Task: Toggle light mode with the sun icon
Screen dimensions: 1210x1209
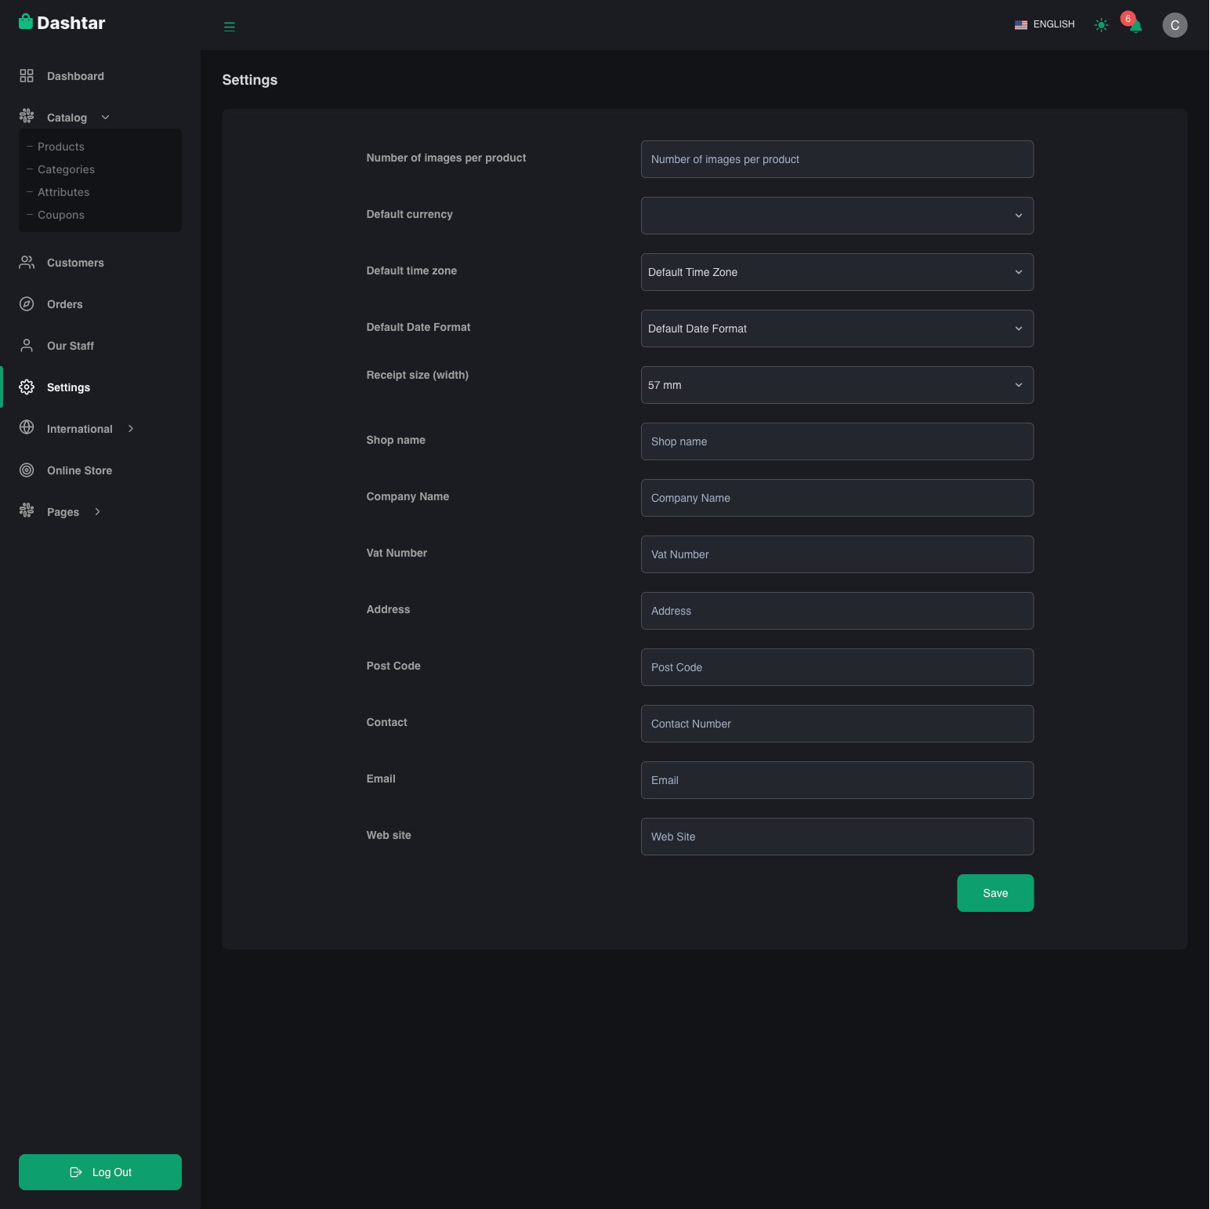Action: [1101, 25]
